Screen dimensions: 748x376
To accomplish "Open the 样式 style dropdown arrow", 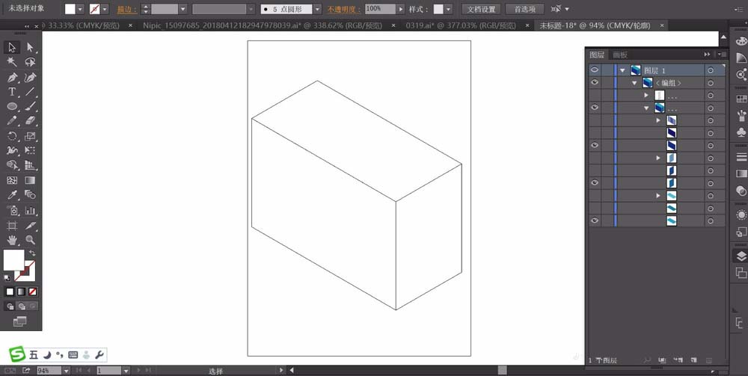I will coord(448,9).
